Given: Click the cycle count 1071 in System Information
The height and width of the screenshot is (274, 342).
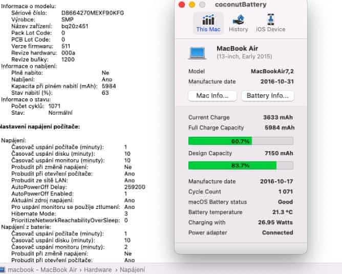Looking at the screenshot, I should pos(54,106).
